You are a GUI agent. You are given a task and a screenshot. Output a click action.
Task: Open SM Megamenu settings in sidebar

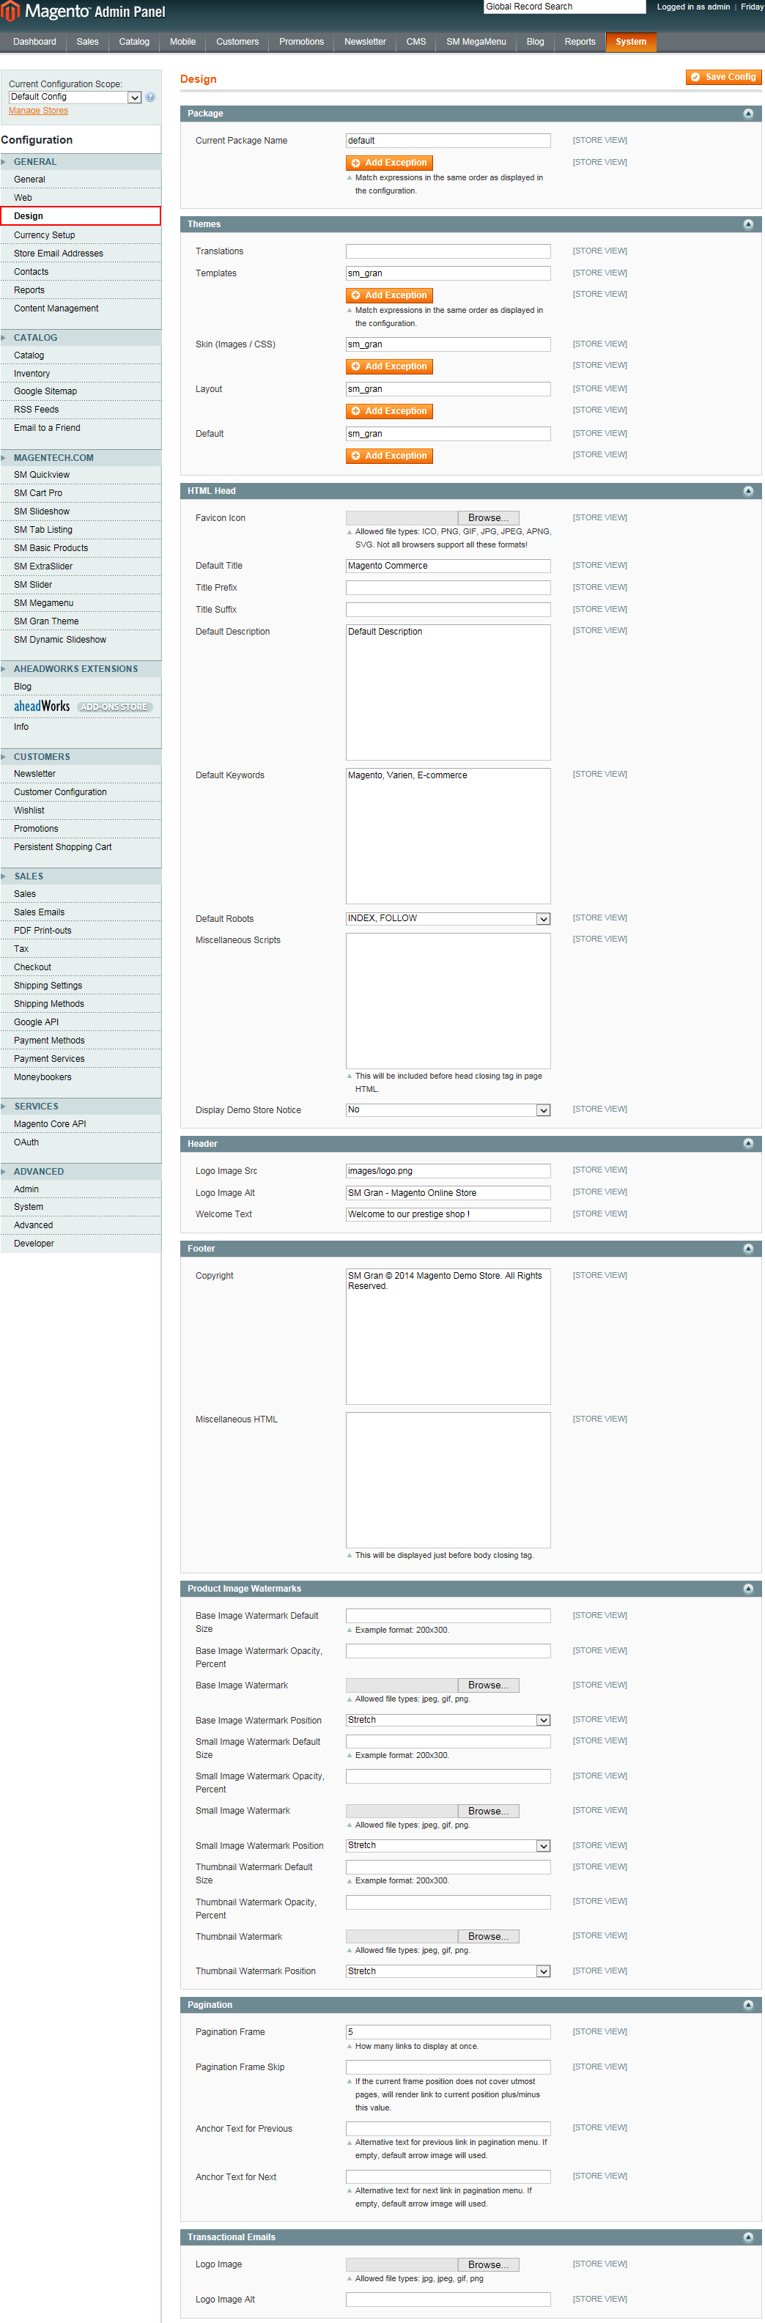tap(43, 603)
